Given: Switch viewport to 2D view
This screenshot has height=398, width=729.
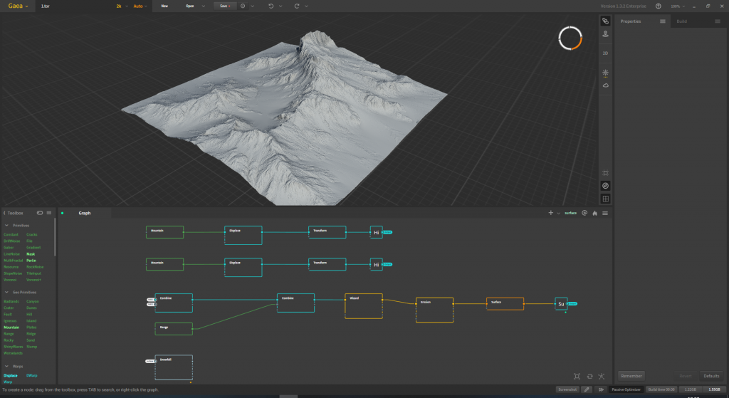Looking at the screenshot, I should pos(605,53).
